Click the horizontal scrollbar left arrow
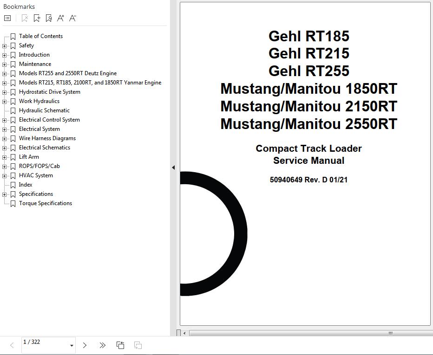 [x=184, y=333]
